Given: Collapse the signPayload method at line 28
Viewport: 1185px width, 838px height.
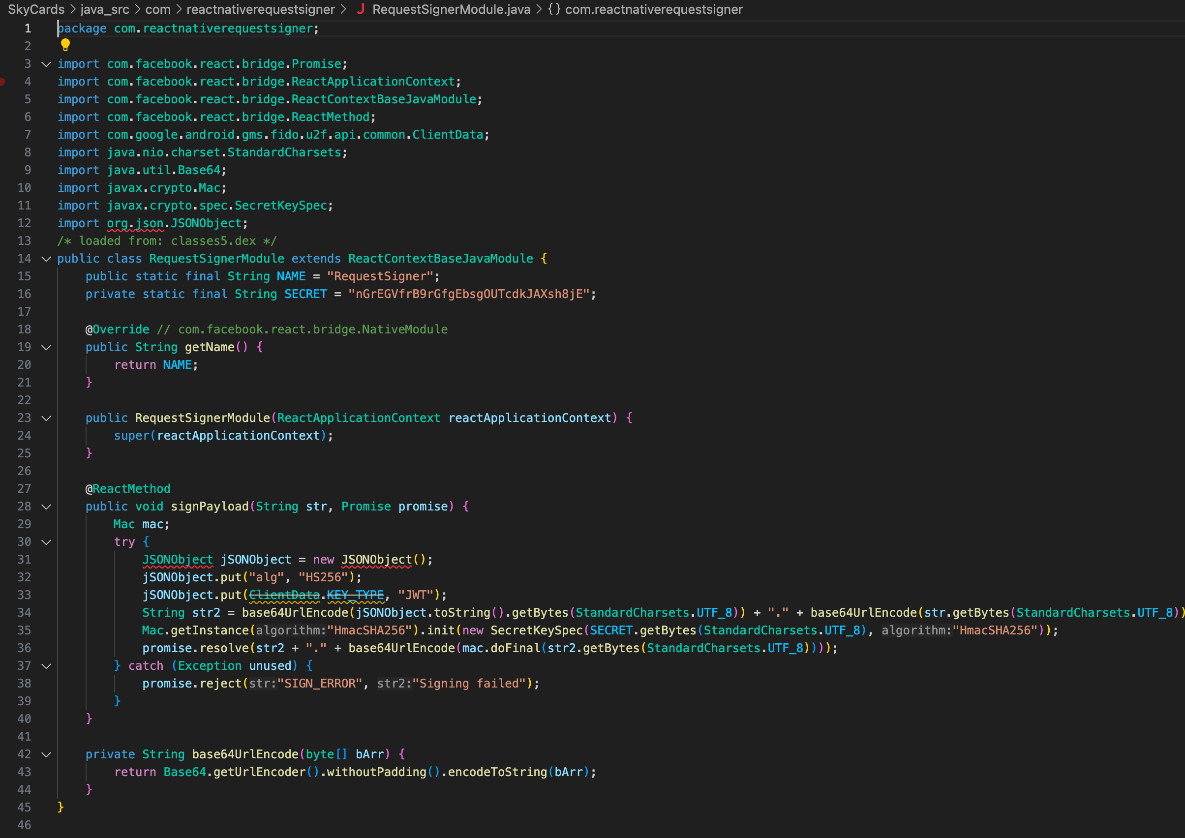Looking at the screenshot, I should click(46, 507).
